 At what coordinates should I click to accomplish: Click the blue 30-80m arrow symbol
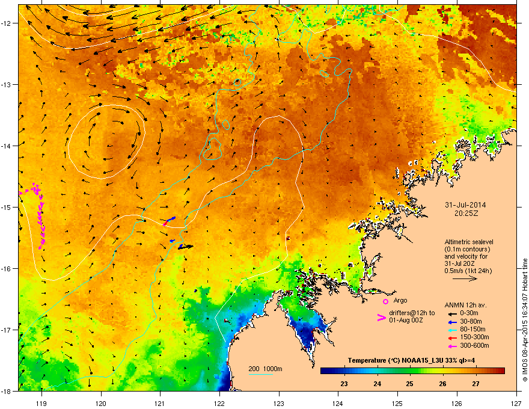453,322
